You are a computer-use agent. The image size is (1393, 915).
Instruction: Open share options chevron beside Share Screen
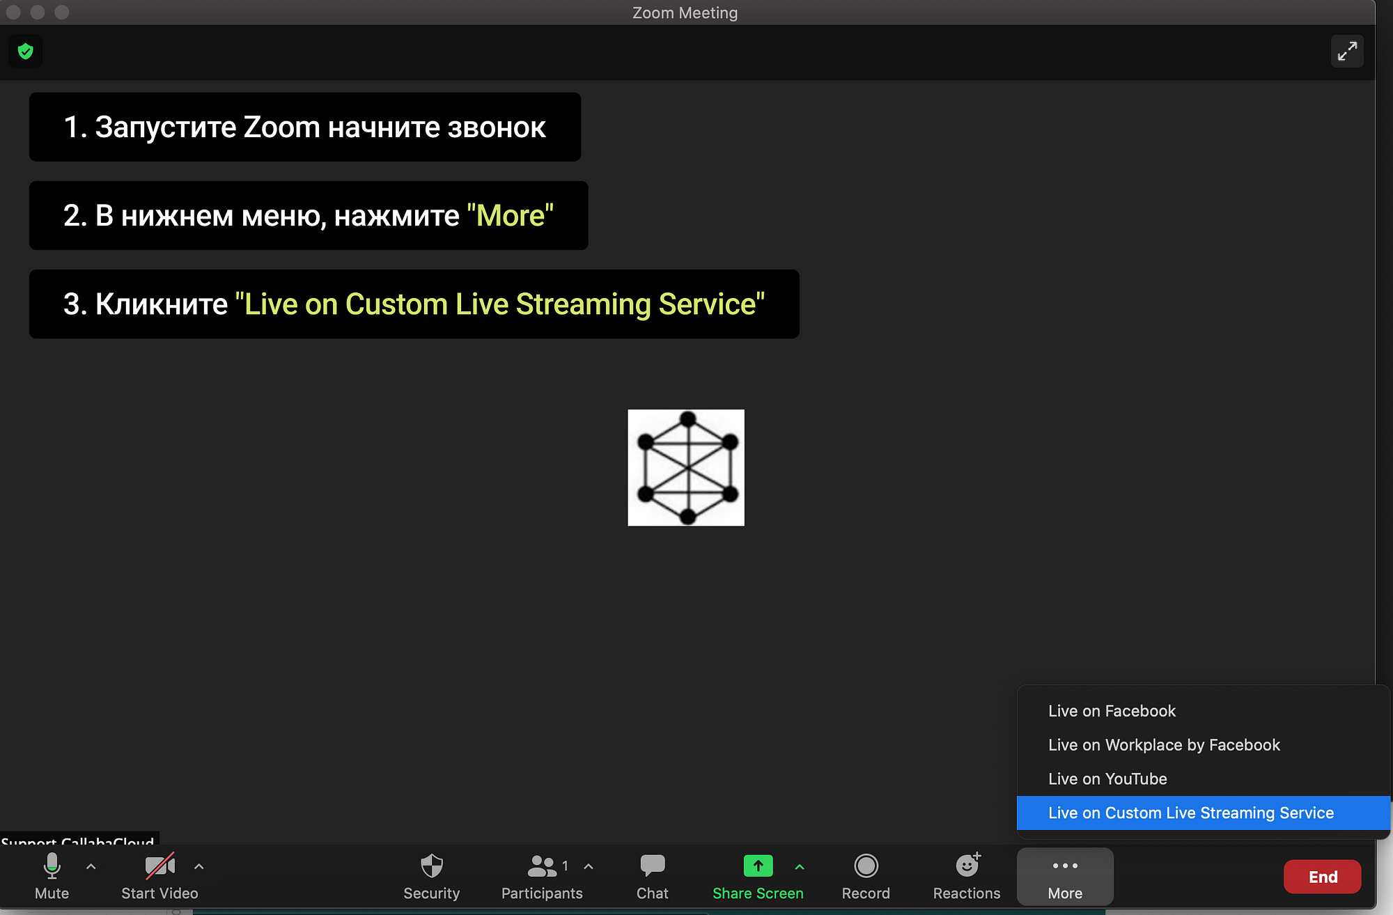pos(800,867)
